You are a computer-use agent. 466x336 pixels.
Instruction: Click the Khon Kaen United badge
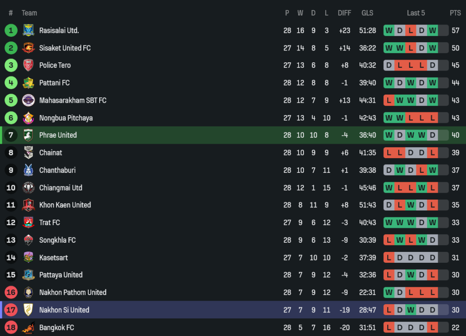28,205
